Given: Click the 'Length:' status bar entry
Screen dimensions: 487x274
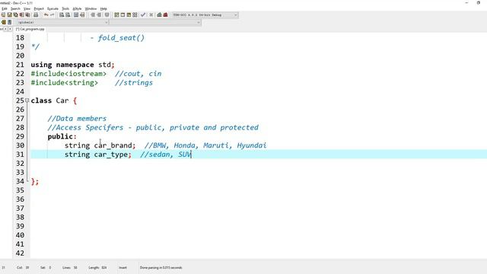Looking at the screenshot, I should click(x=97, y=267).
